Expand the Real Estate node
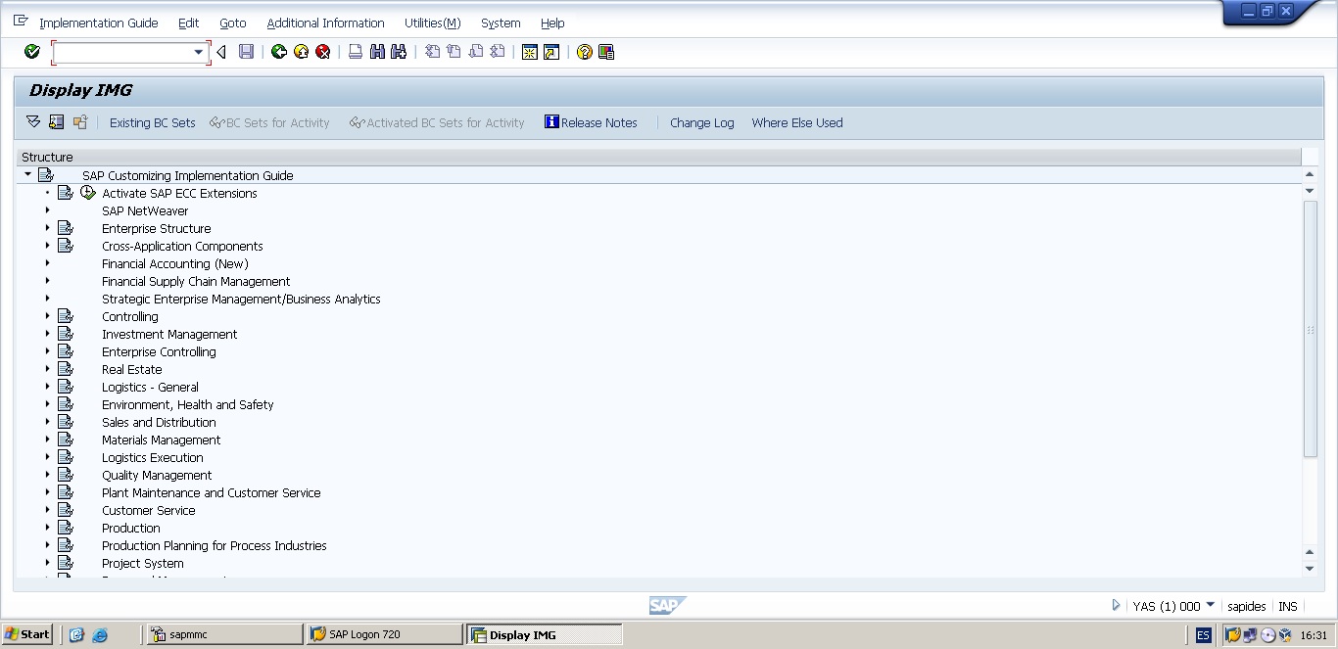 [x=47, y=369]
